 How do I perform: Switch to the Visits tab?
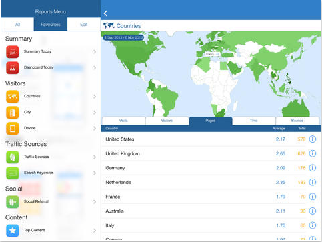[123, 121]
